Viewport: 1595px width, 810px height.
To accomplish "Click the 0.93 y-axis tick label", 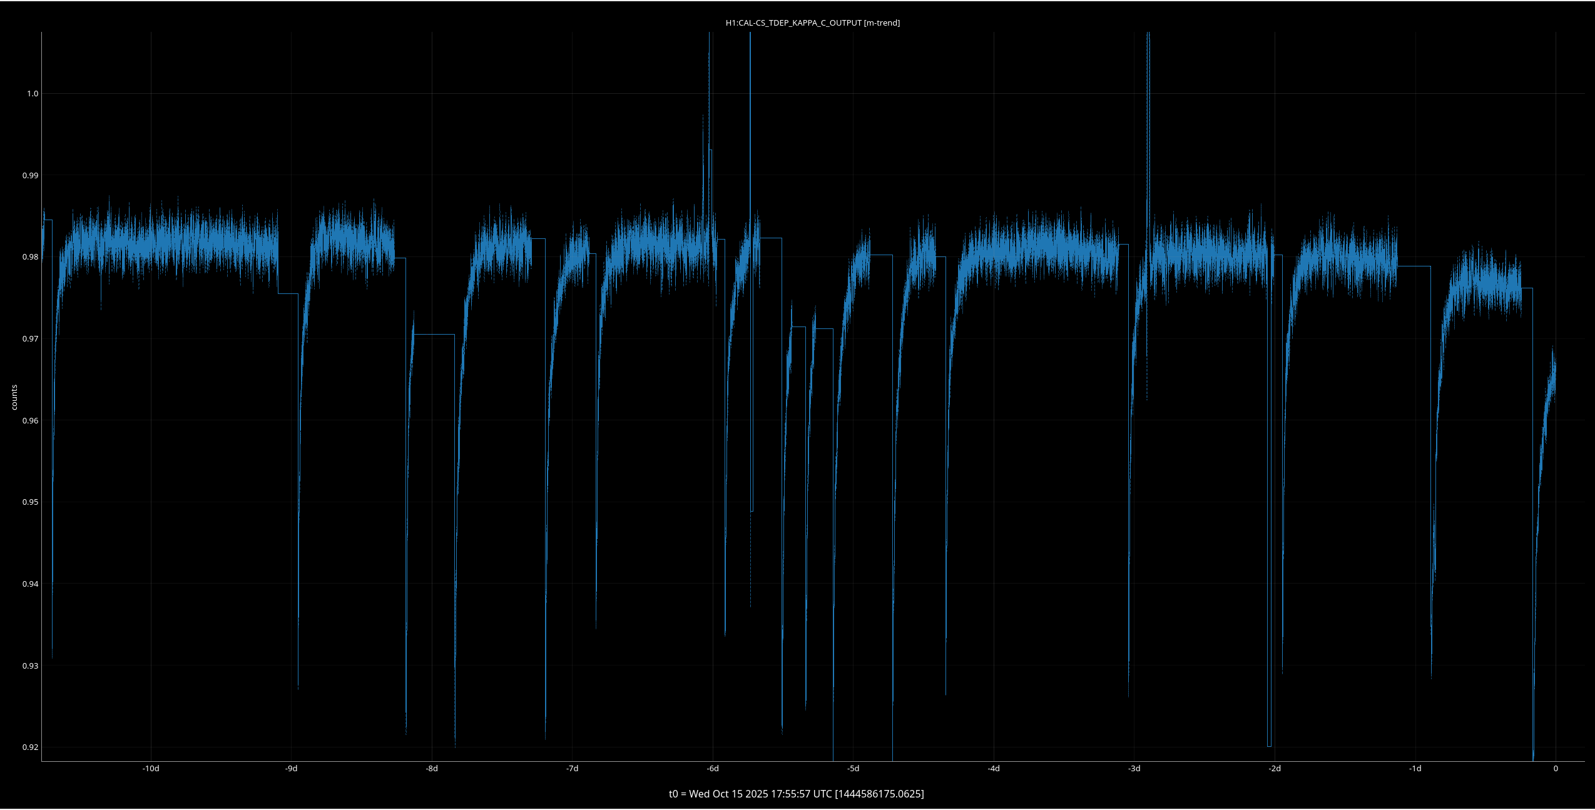I will 30,666.
